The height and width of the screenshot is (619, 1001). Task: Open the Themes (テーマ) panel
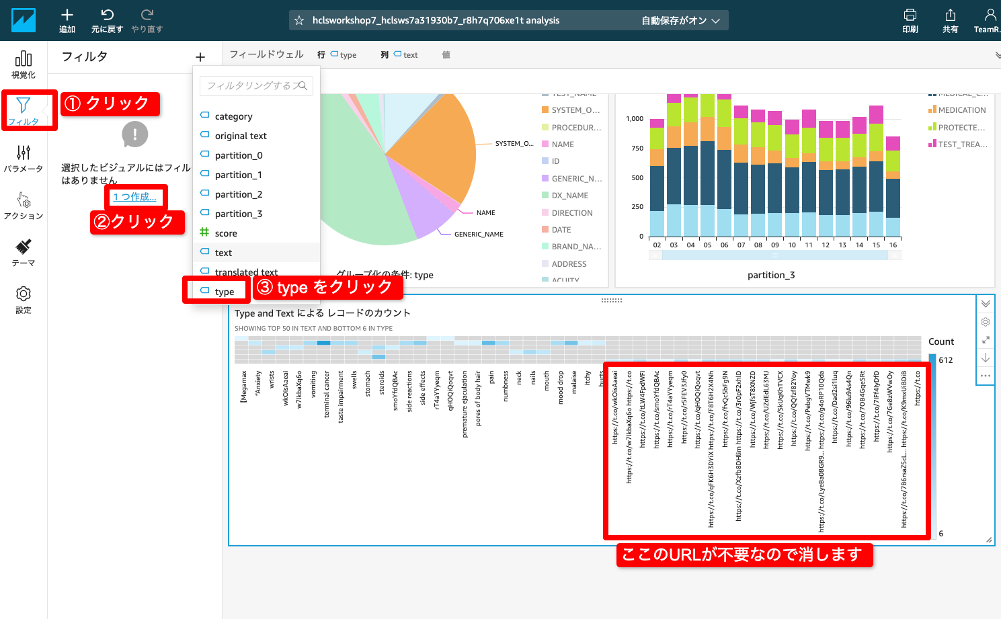(x=24, y=253)
